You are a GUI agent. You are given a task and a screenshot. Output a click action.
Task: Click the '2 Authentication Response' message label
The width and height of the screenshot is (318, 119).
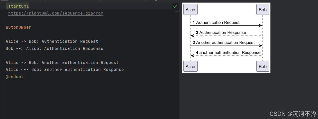pos(221,33)
